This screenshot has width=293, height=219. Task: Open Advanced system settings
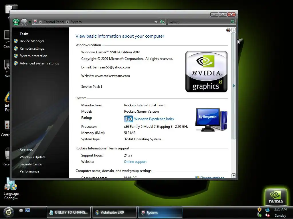coord(39,63)
